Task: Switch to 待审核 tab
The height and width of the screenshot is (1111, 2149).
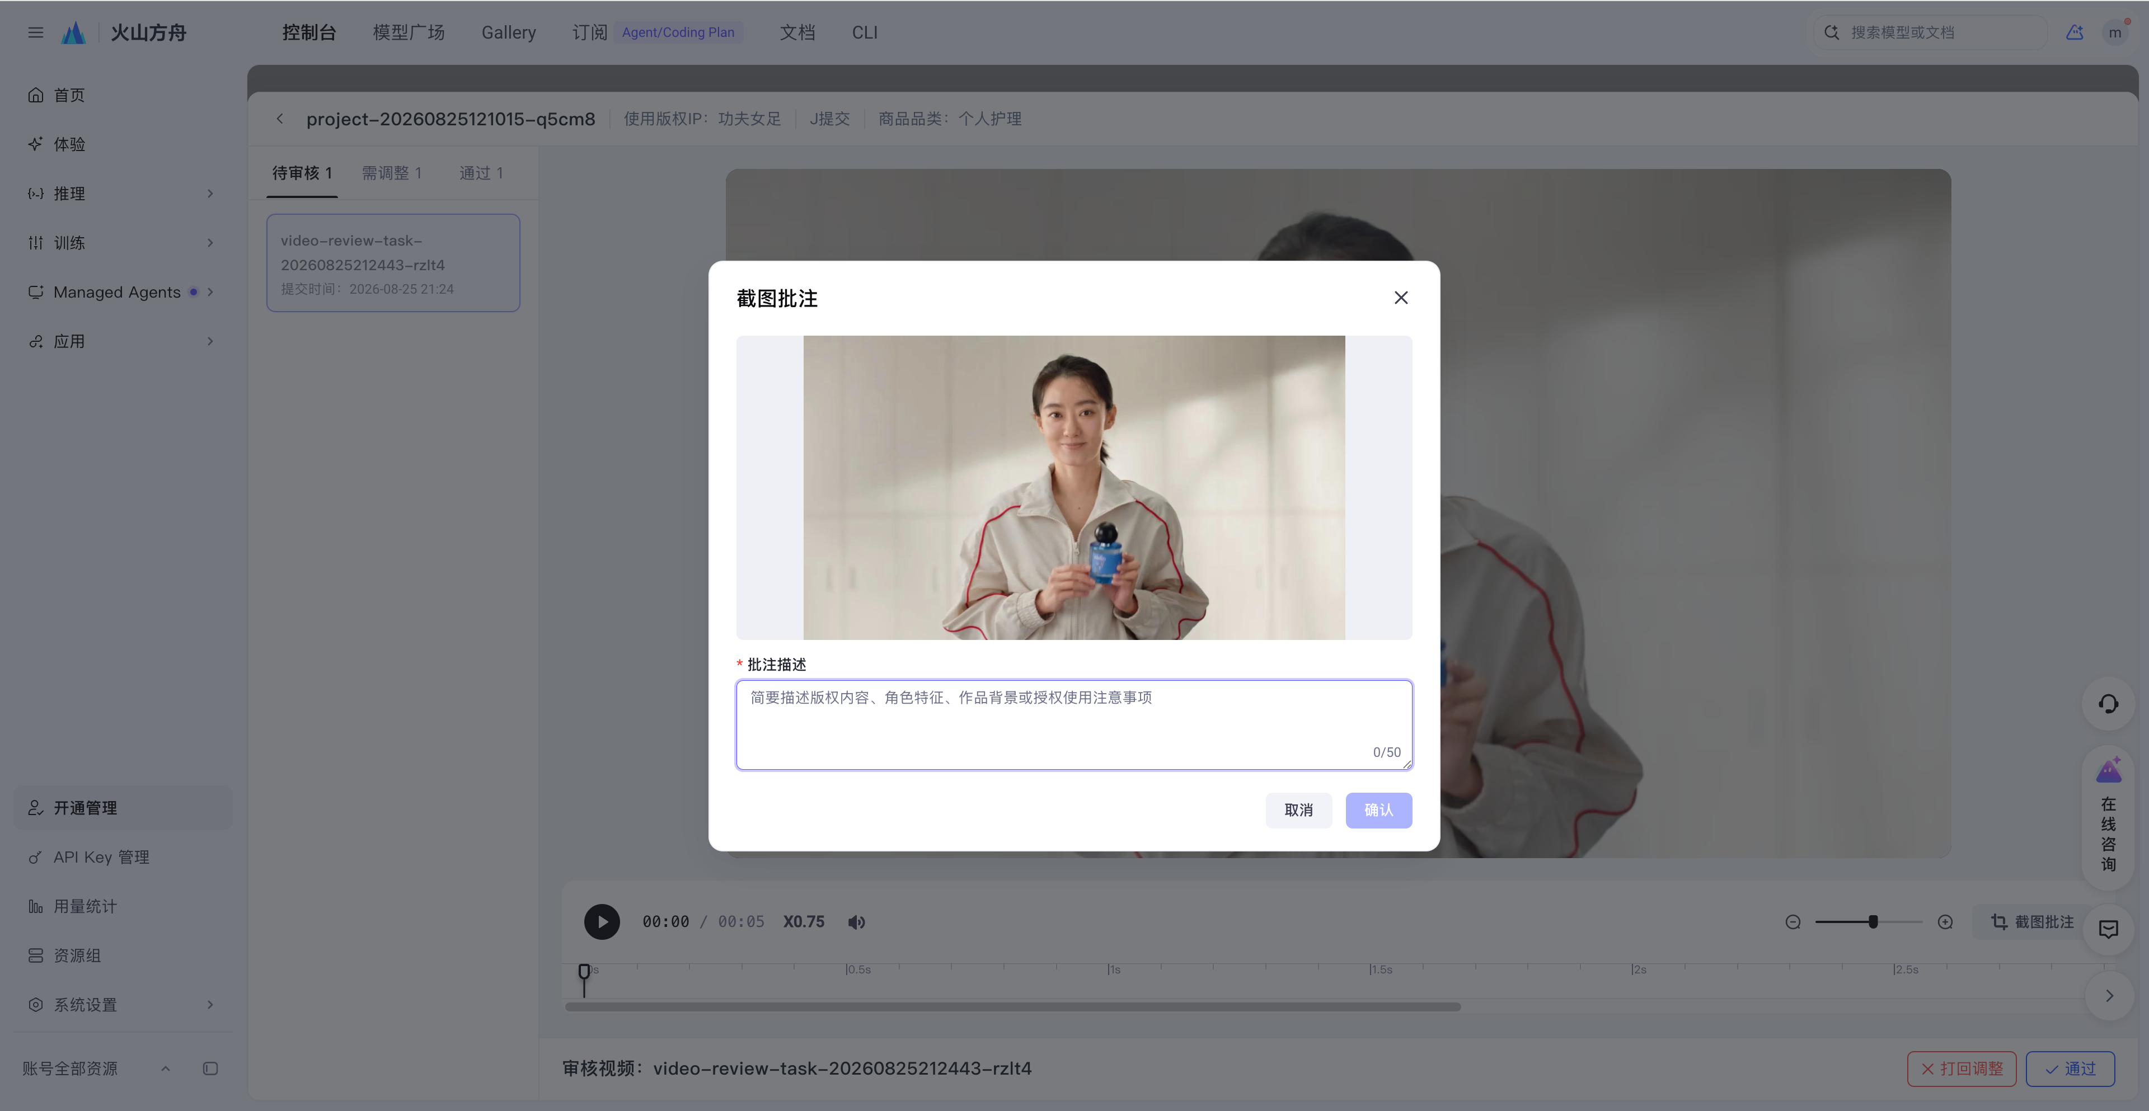Action: pyautogui.click(x=302, y=173)
